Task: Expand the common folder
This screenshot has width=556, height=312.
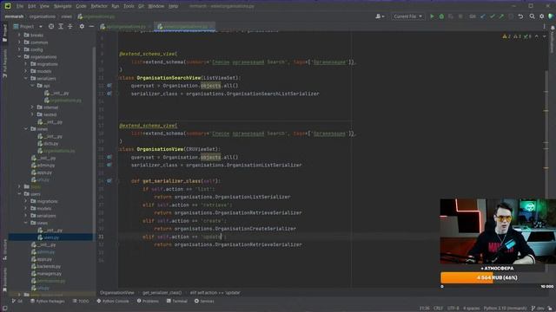Action: coord(19,42)
